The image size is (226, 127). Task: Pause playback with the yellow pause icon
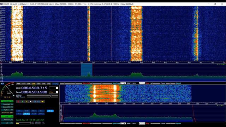tap(26, 102)
